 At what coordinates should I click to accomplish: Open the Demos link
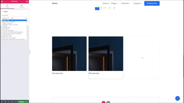click(106, 3)
